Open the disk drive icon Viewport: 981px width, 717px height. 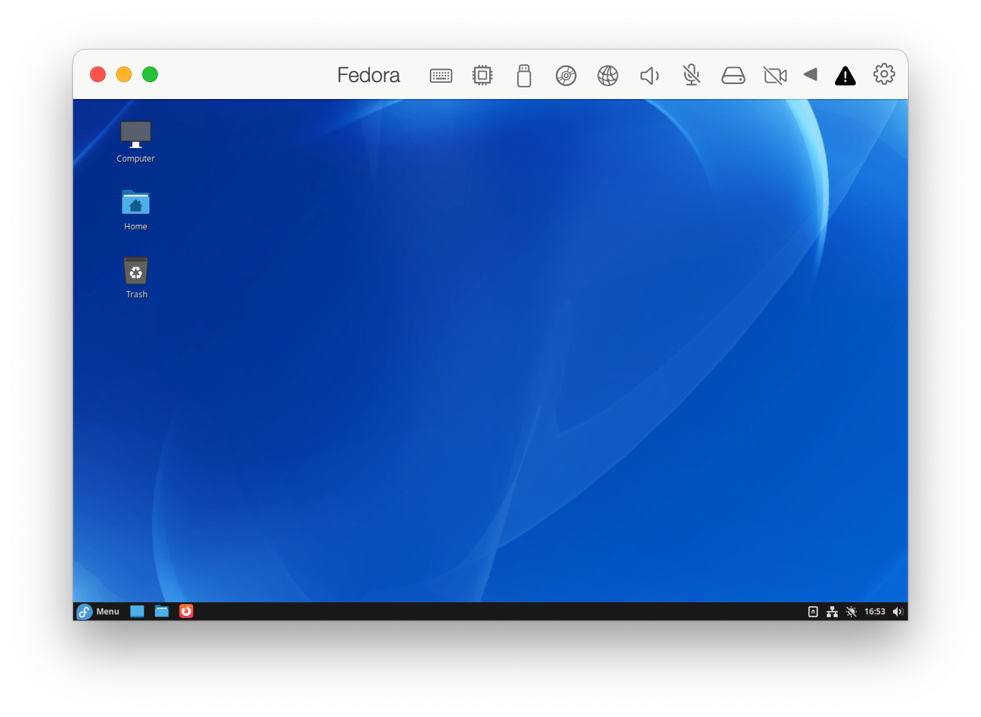coord(733,76)
